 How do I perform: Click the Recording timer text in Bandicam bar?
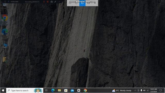tap(32, 2)
